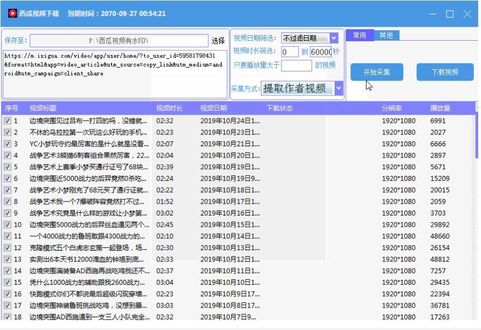Select row 7 title 战争艺术小梦刚充了68元
Image resolution: width=481 pixels, height=330 pixels.
pyautogui.click(x=89, y=190)
